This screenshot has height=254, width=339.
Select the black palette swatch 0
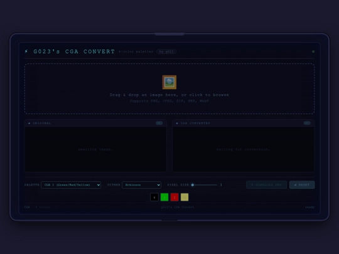[x=154, y=197]
